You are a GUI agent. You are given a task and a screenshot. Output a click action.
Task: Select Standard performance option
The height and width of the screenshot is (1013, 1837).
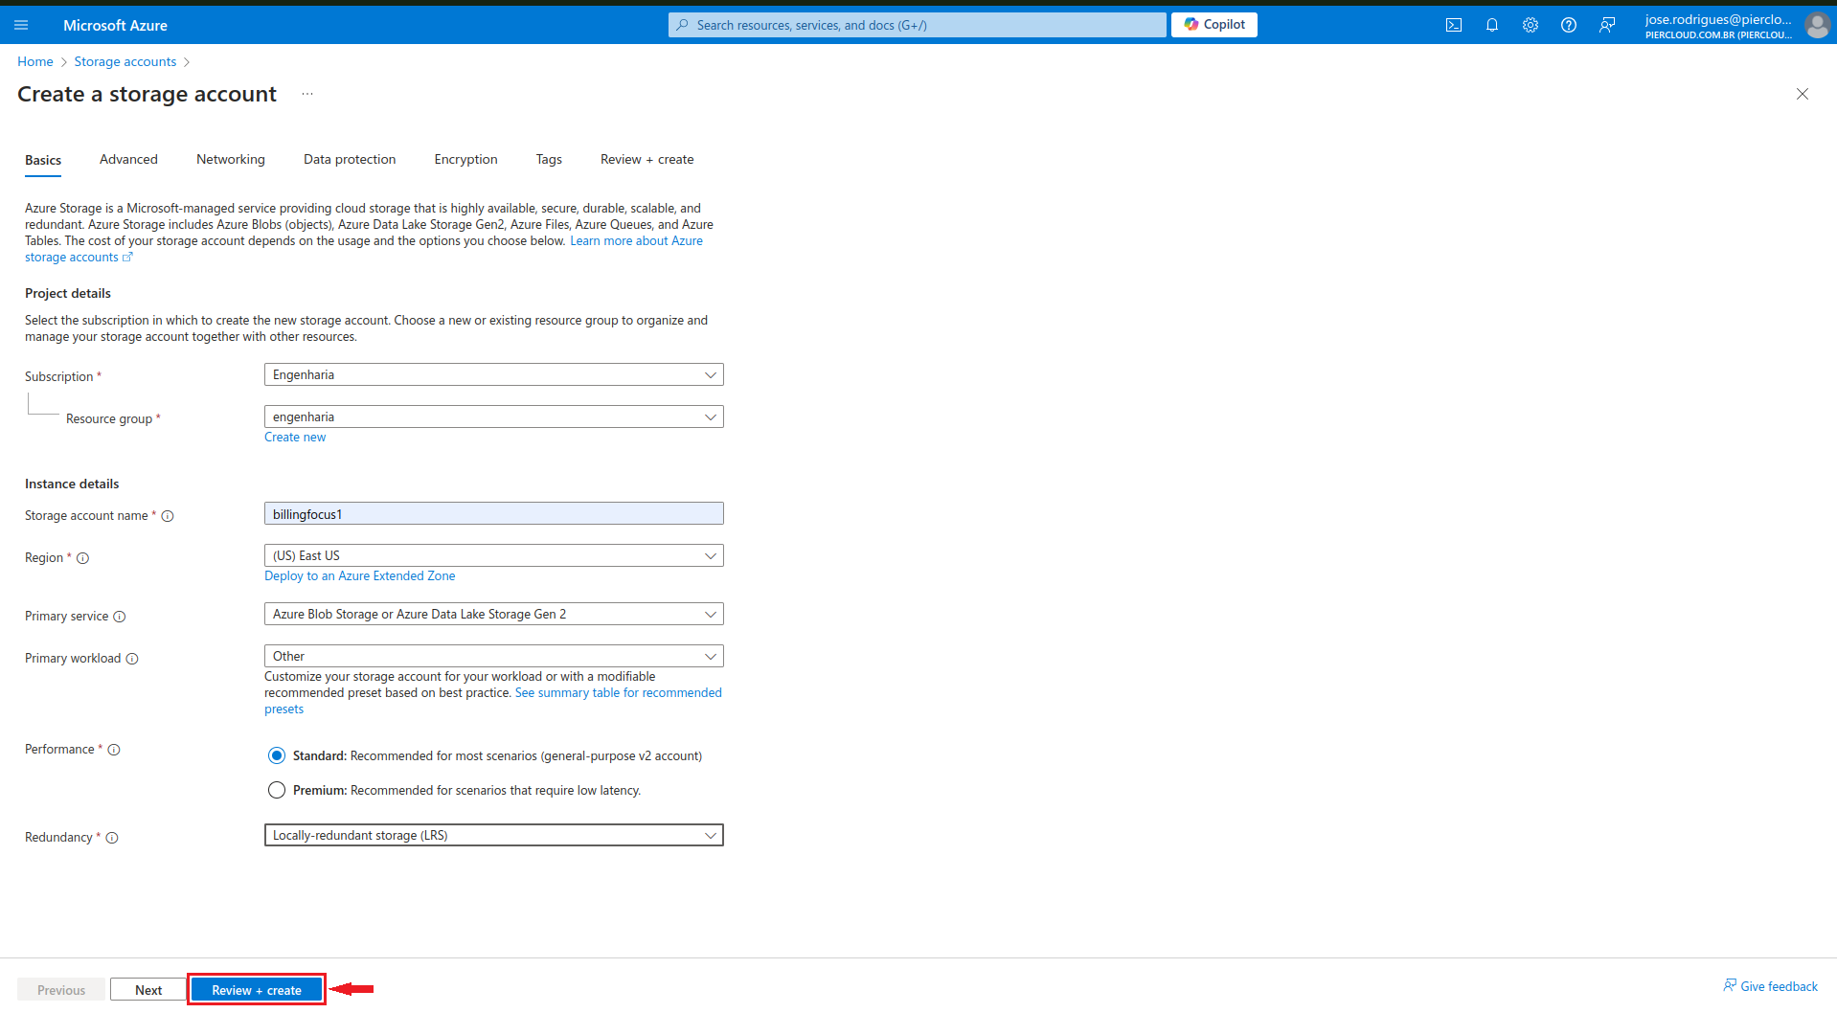pos(277,756)
